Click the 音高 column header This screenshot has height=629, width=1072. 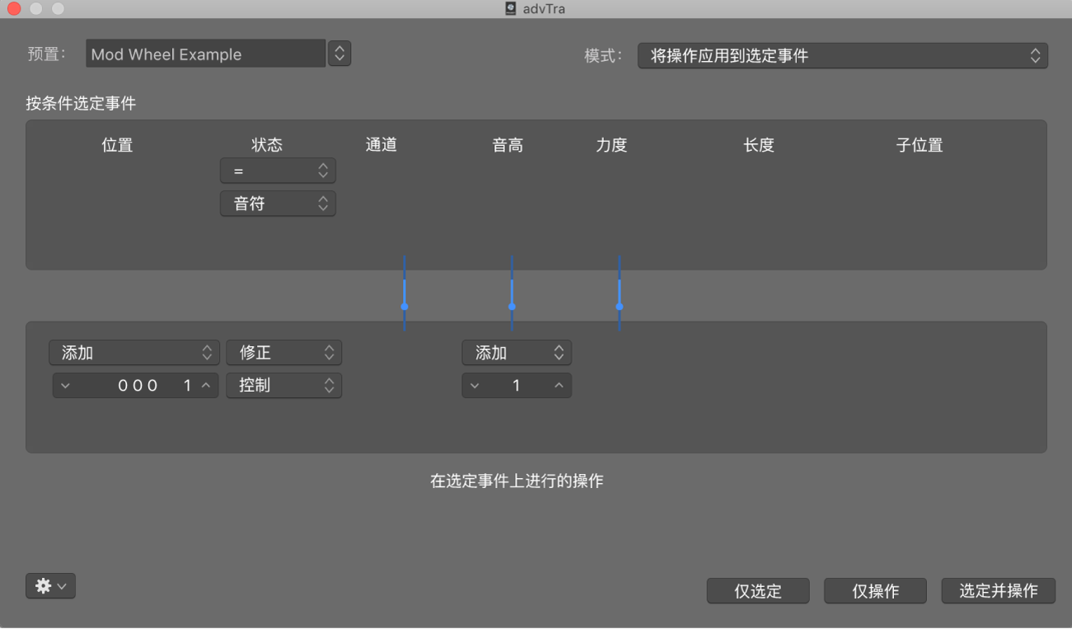point(507,144)
